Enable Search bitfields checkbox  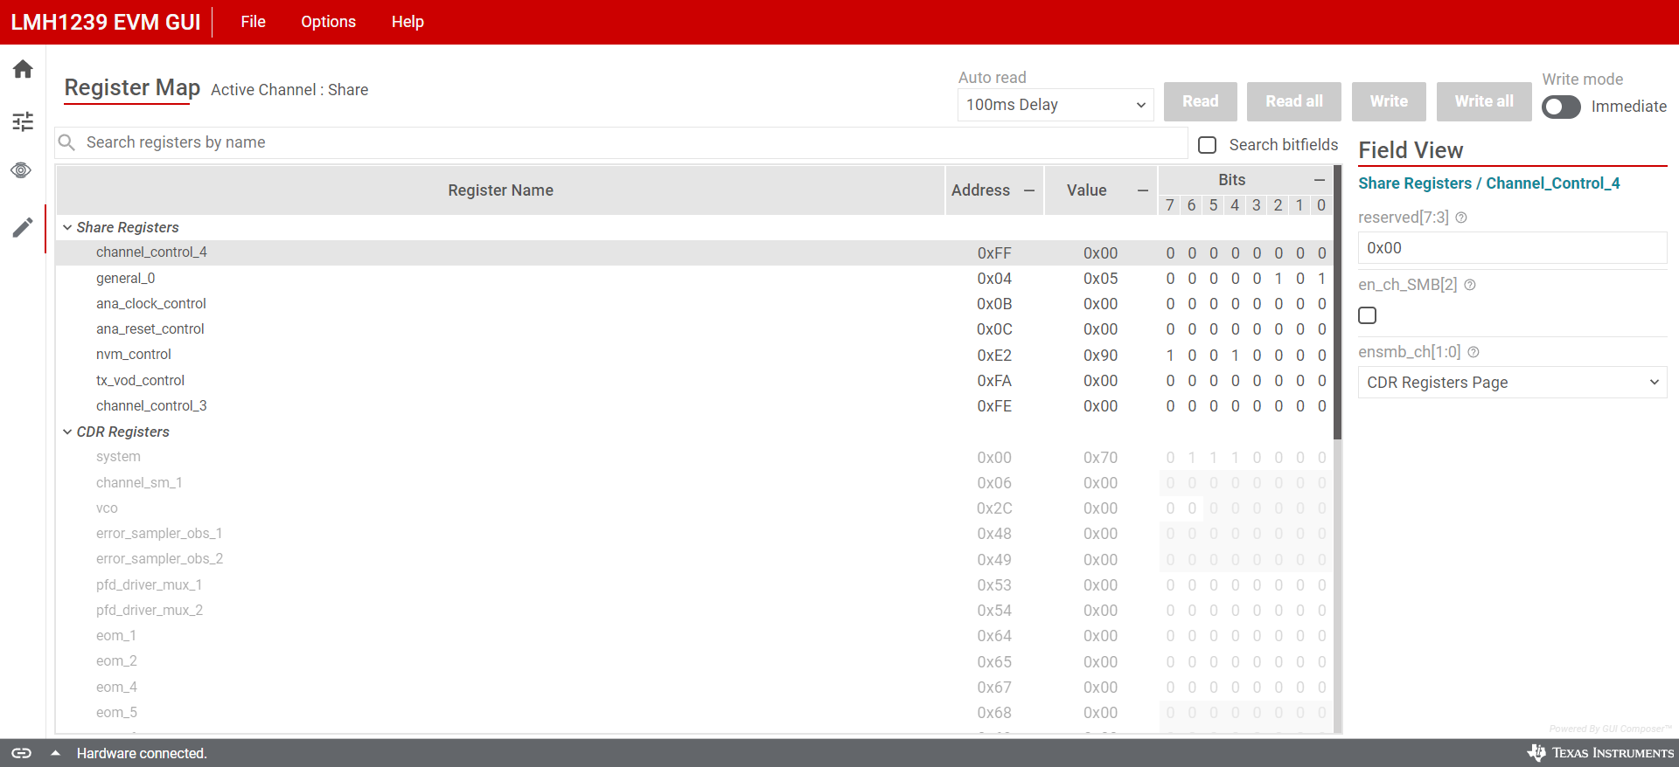click(x=1208, y=145)
